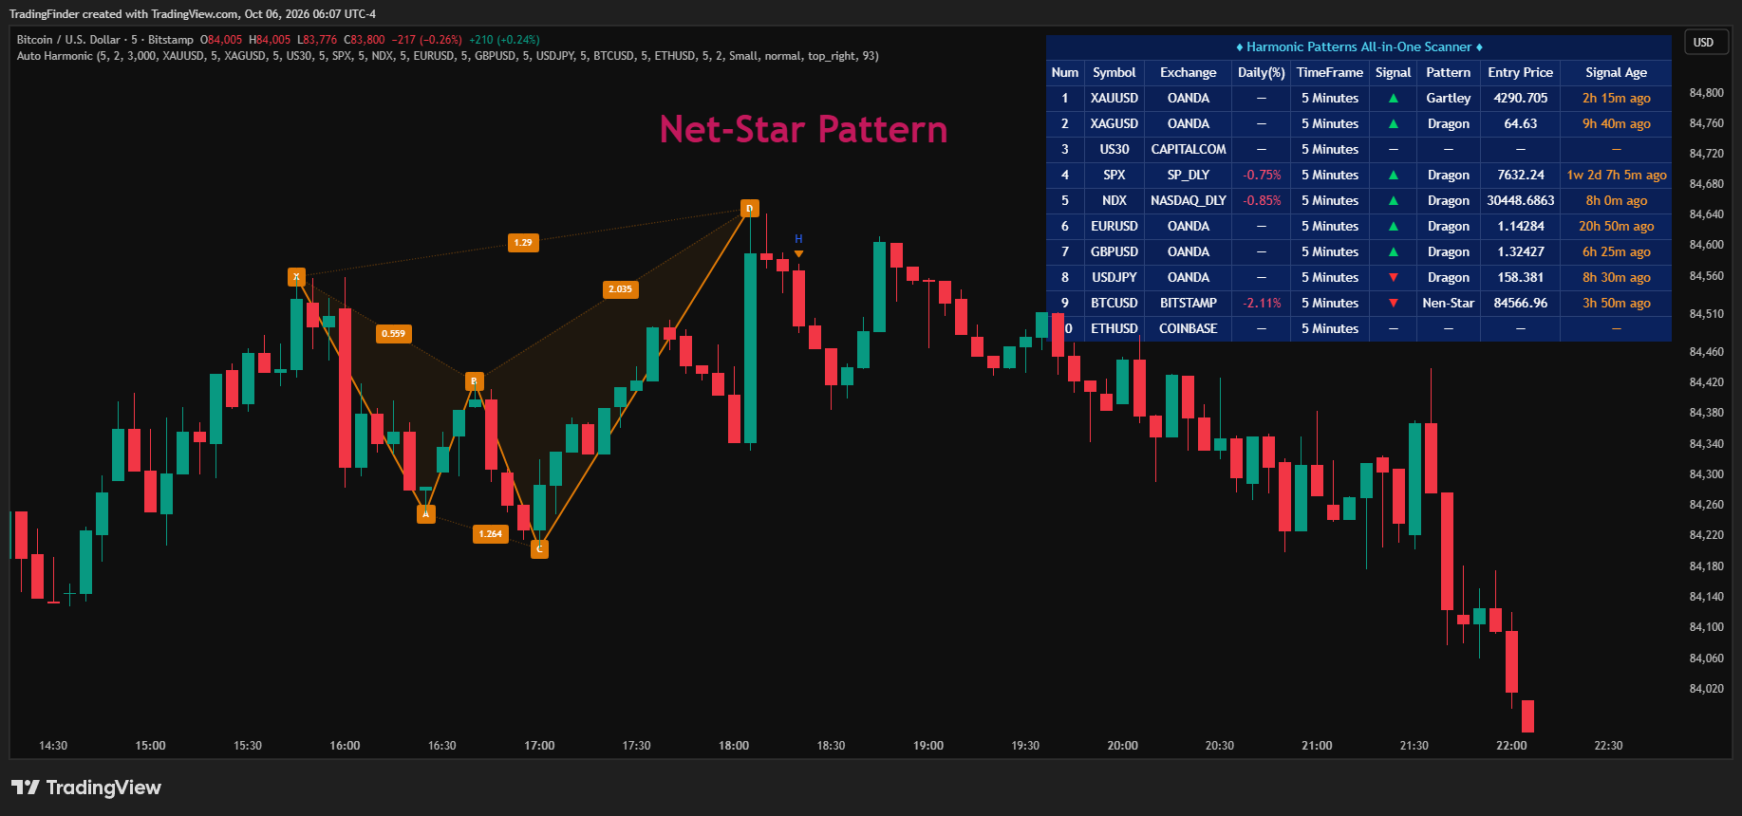Click the Signal Age column header
This screenshot has width=1742, height=816.
point(1616,73)
